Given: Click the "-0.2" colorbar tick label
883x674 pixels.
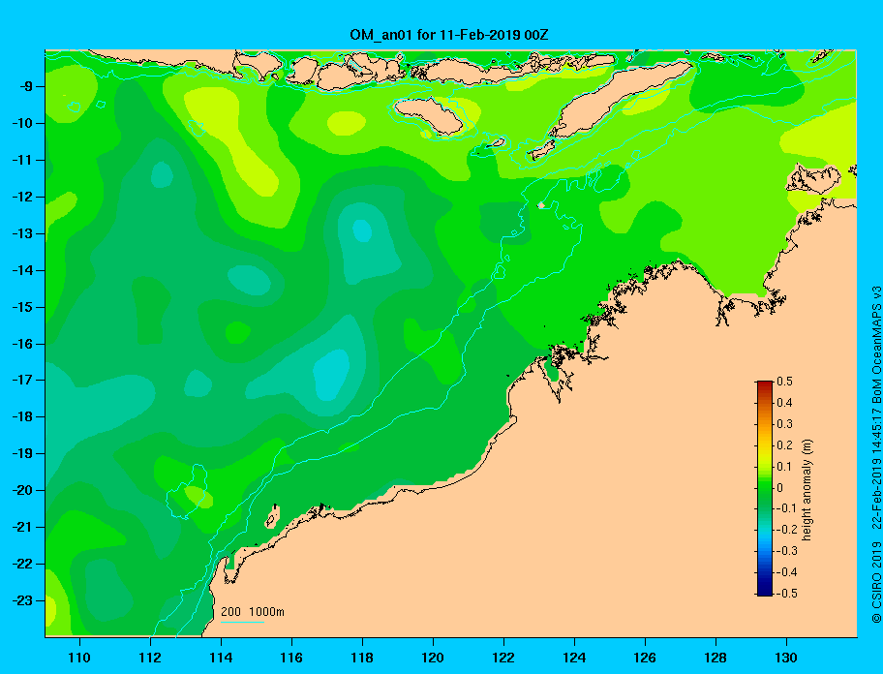Looking at the screenshot, I should (x=787, y=530).
